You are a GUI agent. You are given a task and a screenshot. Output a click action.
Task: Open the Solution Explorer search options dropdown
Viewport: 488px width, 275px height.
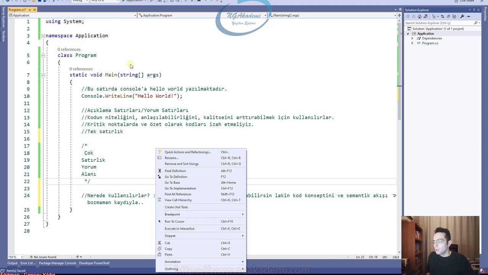[x=479, y=23]
